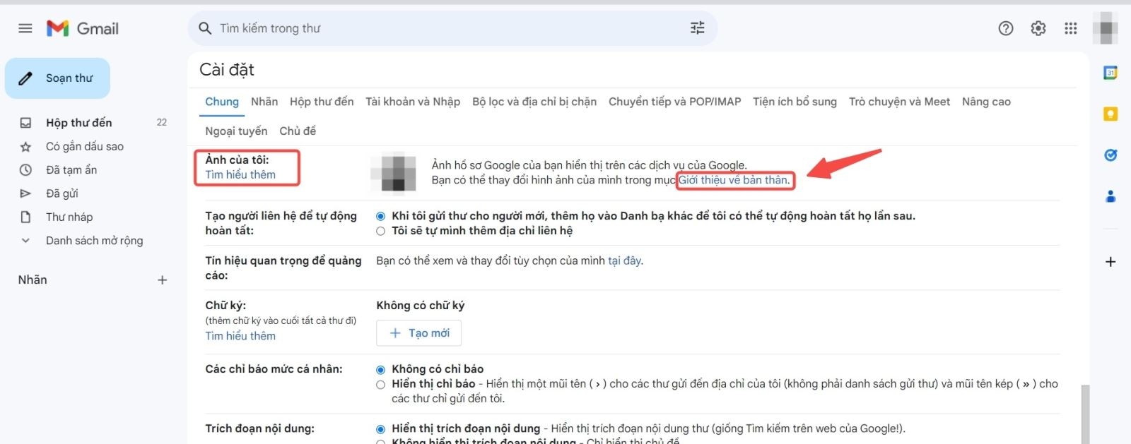Switch to the Chung settings tab
1131x444 pixels.
(222, 102)
